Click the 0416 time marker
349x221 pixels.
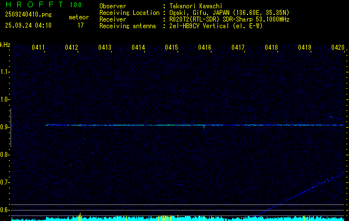pyautogui.click(x=205, y=48)
